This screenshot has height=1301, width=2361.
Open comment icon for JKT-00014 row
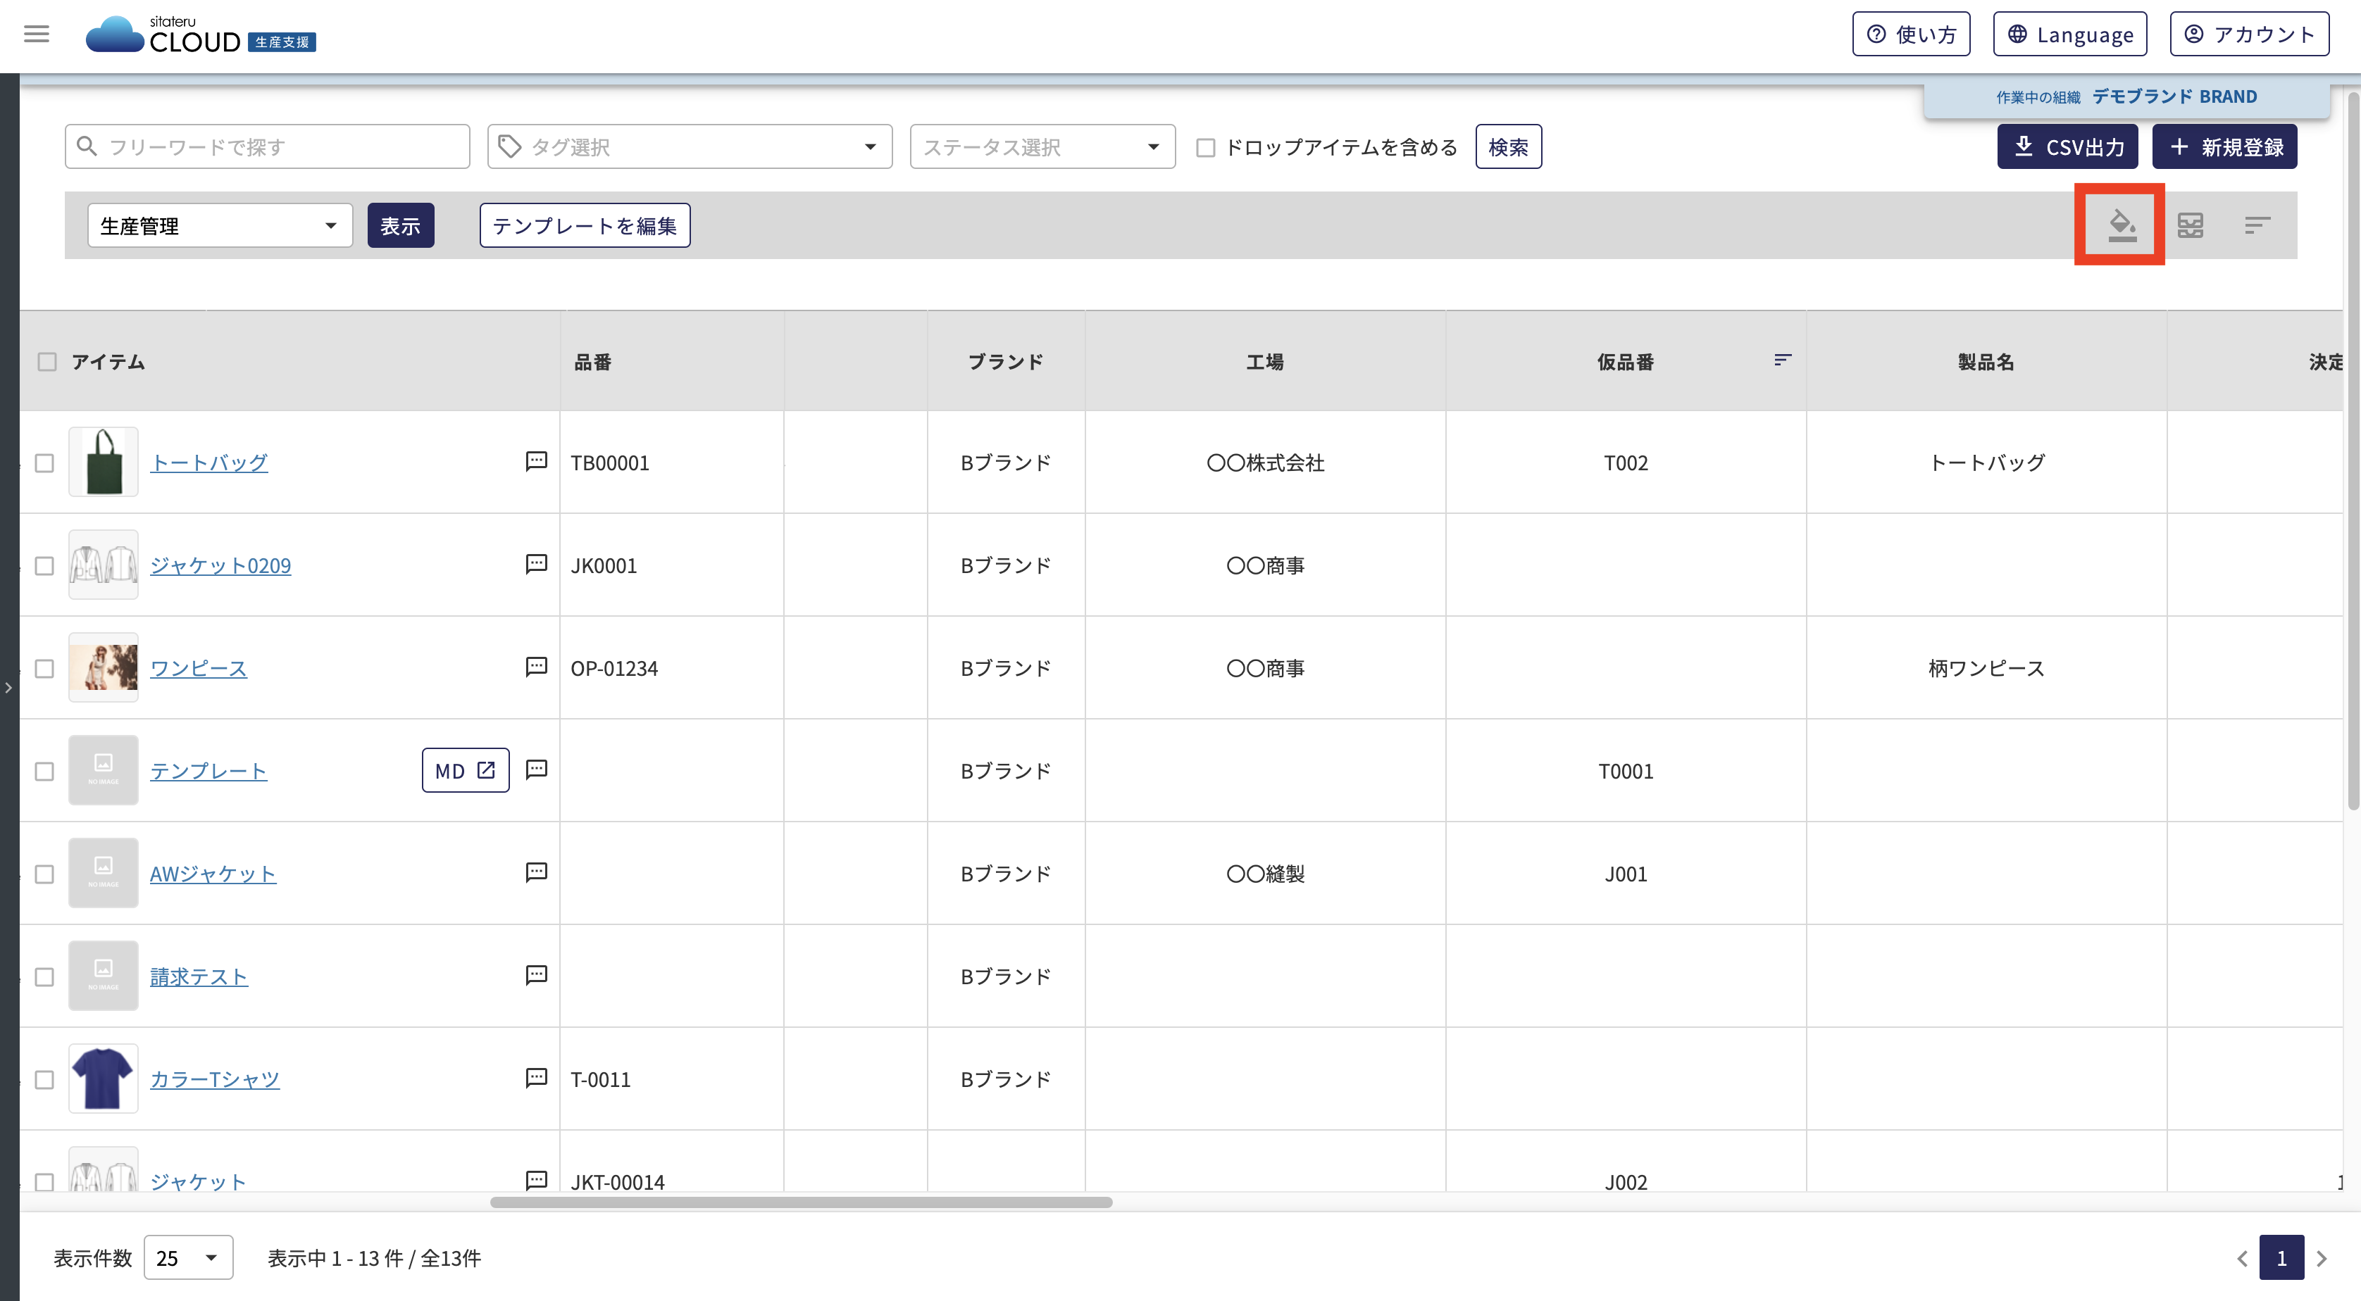coord(536,1180)
